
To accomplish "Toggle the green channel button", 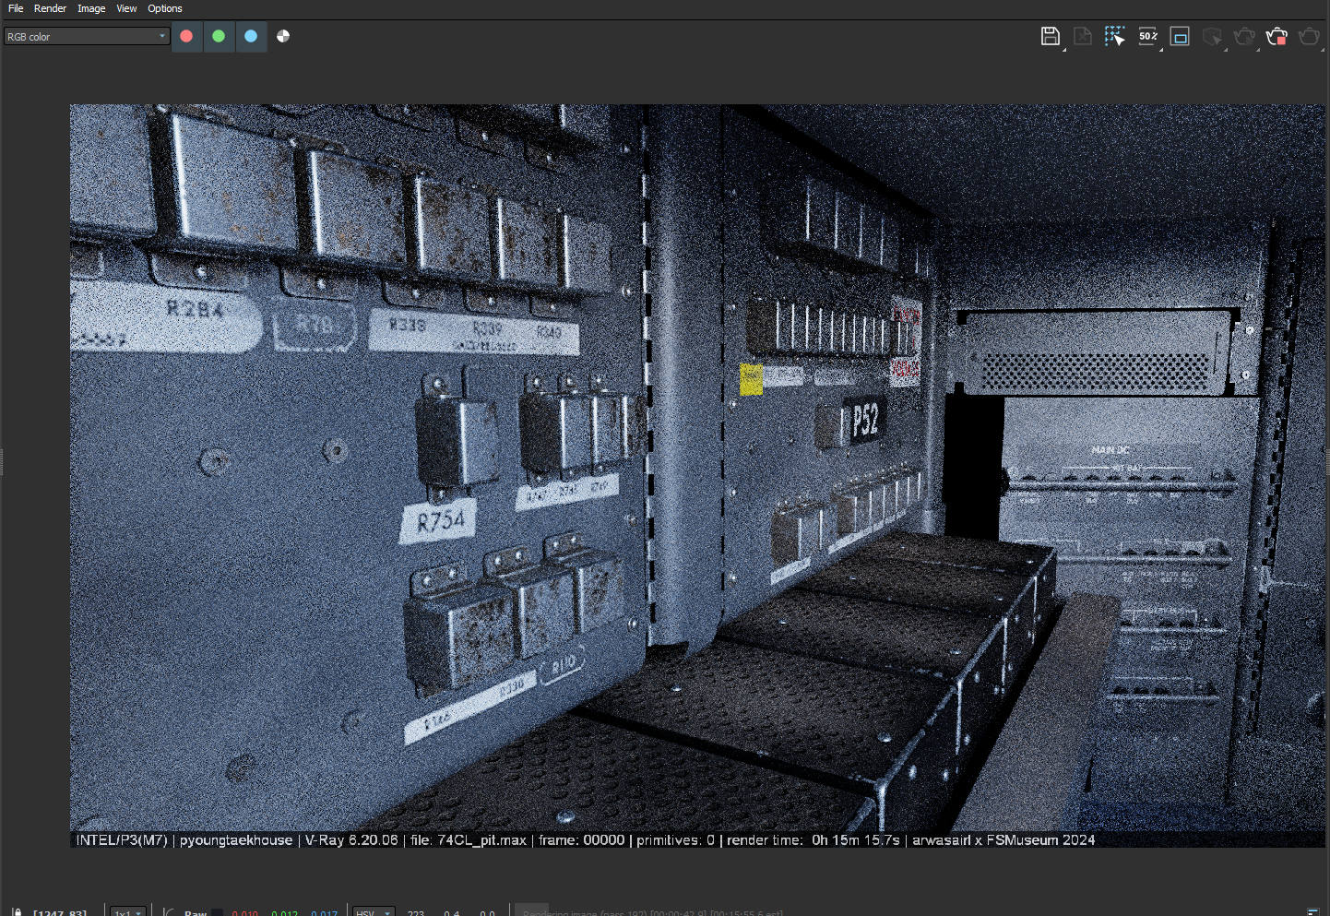I will 219,36.
